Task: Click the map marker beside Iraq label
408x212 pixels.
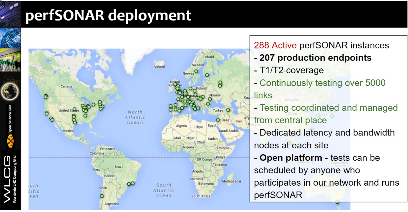Action: 218,120
